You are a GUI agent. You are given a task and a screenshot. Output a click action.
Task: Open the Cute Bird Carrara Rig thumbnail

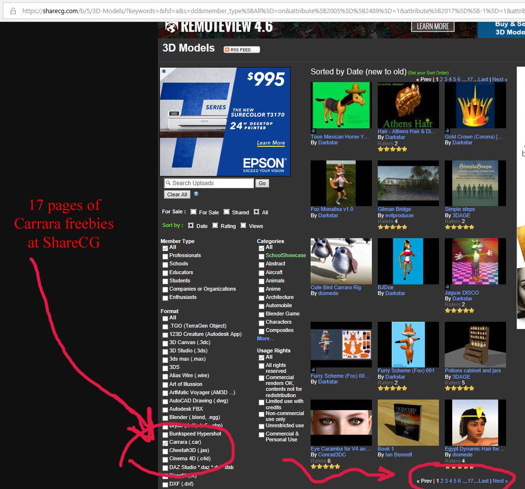[341, 261]
